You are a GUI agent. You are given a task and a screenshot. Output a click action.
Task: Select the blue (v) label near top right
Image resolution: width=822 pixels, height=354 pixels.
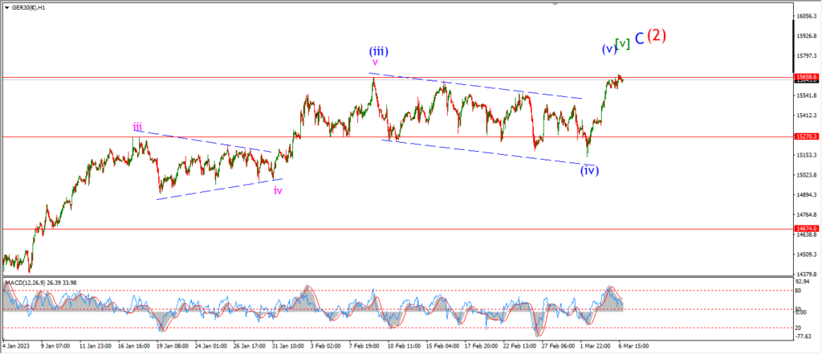coord(608,50)
